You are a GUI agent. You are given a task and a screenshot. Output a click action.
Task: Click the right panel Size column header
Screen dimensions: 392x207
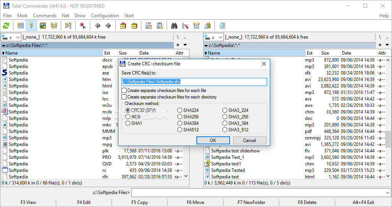pyautogui.click(x=330, y=53)
